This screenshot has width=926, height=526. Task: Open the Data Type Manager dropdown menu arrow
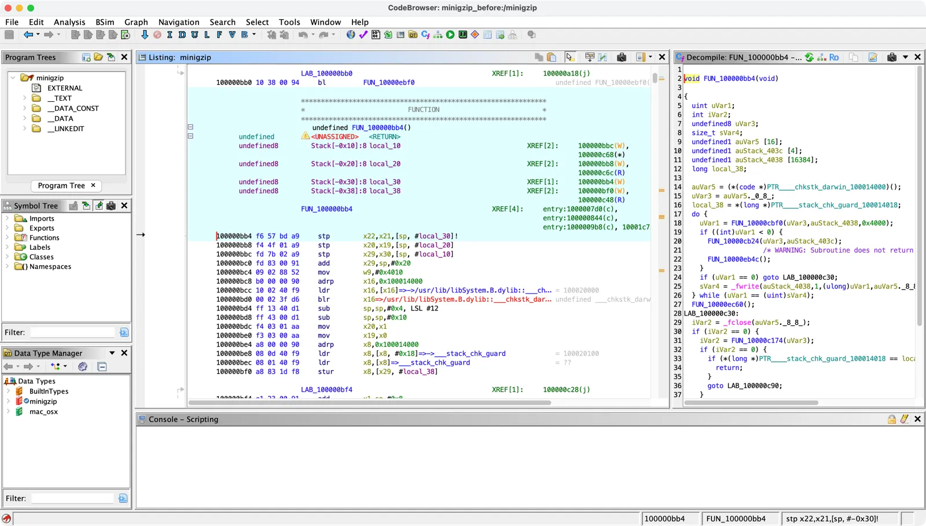(112, 353)
